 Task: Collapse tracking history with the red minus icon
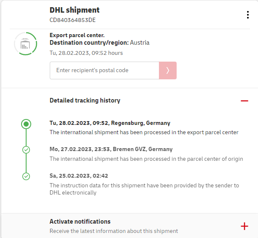coord(244,101)
